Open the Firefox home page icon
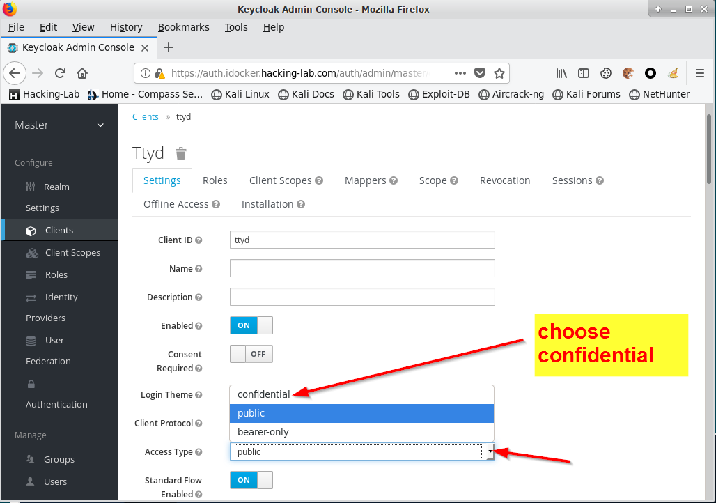Screen dimensions: 716x503 [x=82, y=73]
